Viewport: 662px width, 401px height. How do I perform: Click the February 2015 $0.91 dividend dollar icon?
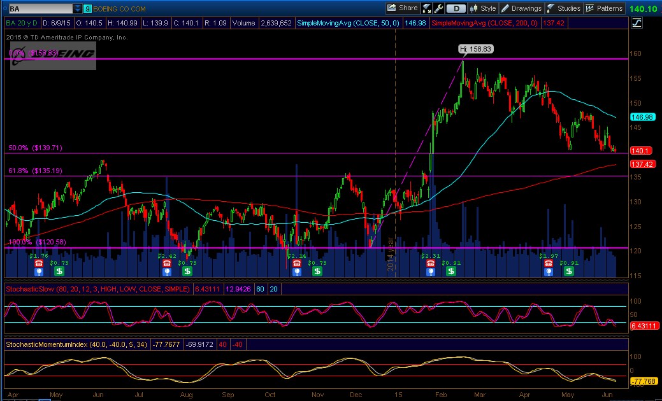click(451, 271)
